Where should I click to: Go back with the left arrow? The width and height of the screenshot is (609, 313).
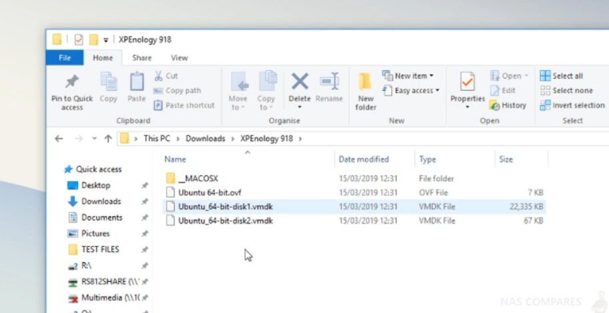tap(59, 139)
